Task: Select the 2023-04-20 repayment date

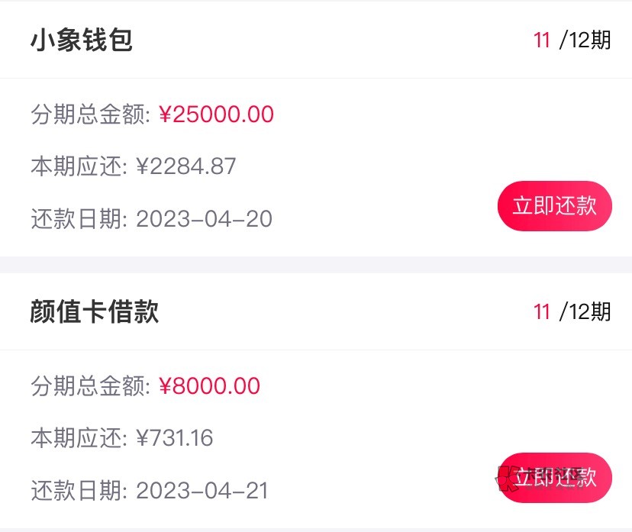Action: click(204, 219)
